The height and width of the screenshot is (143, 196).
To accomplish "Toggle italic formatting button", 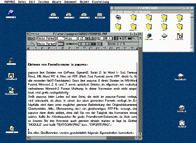I will [x=95, y=38].
